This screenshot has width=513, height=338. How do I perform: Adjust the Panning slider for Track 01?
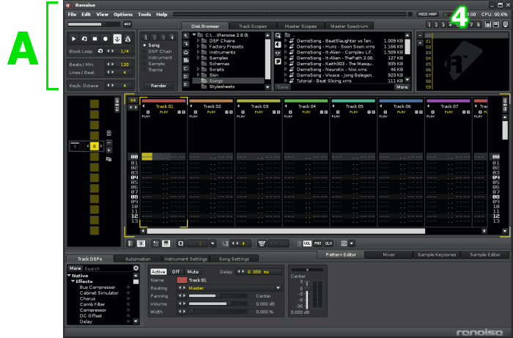(x=218, y=295)
